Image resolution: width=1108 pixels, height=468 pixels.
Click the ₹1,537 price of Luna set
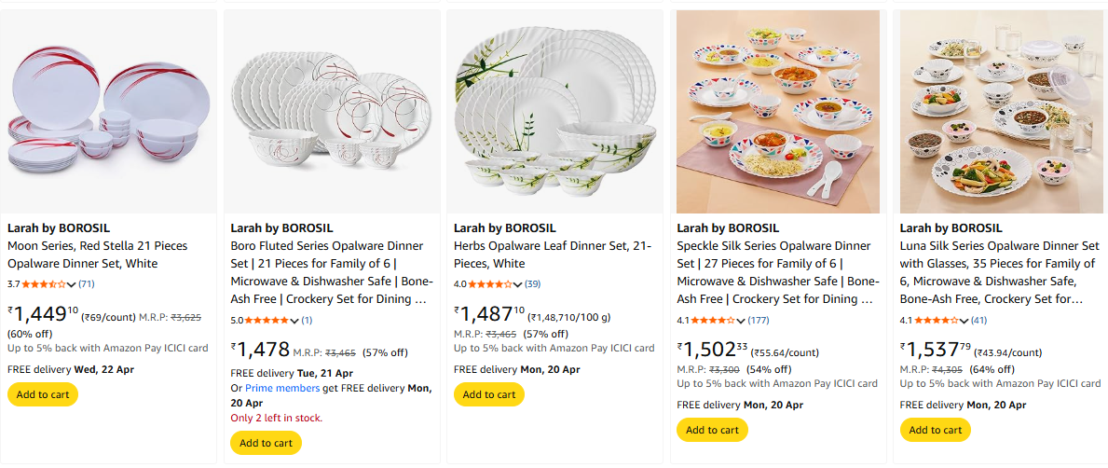[x=932, y=351]
